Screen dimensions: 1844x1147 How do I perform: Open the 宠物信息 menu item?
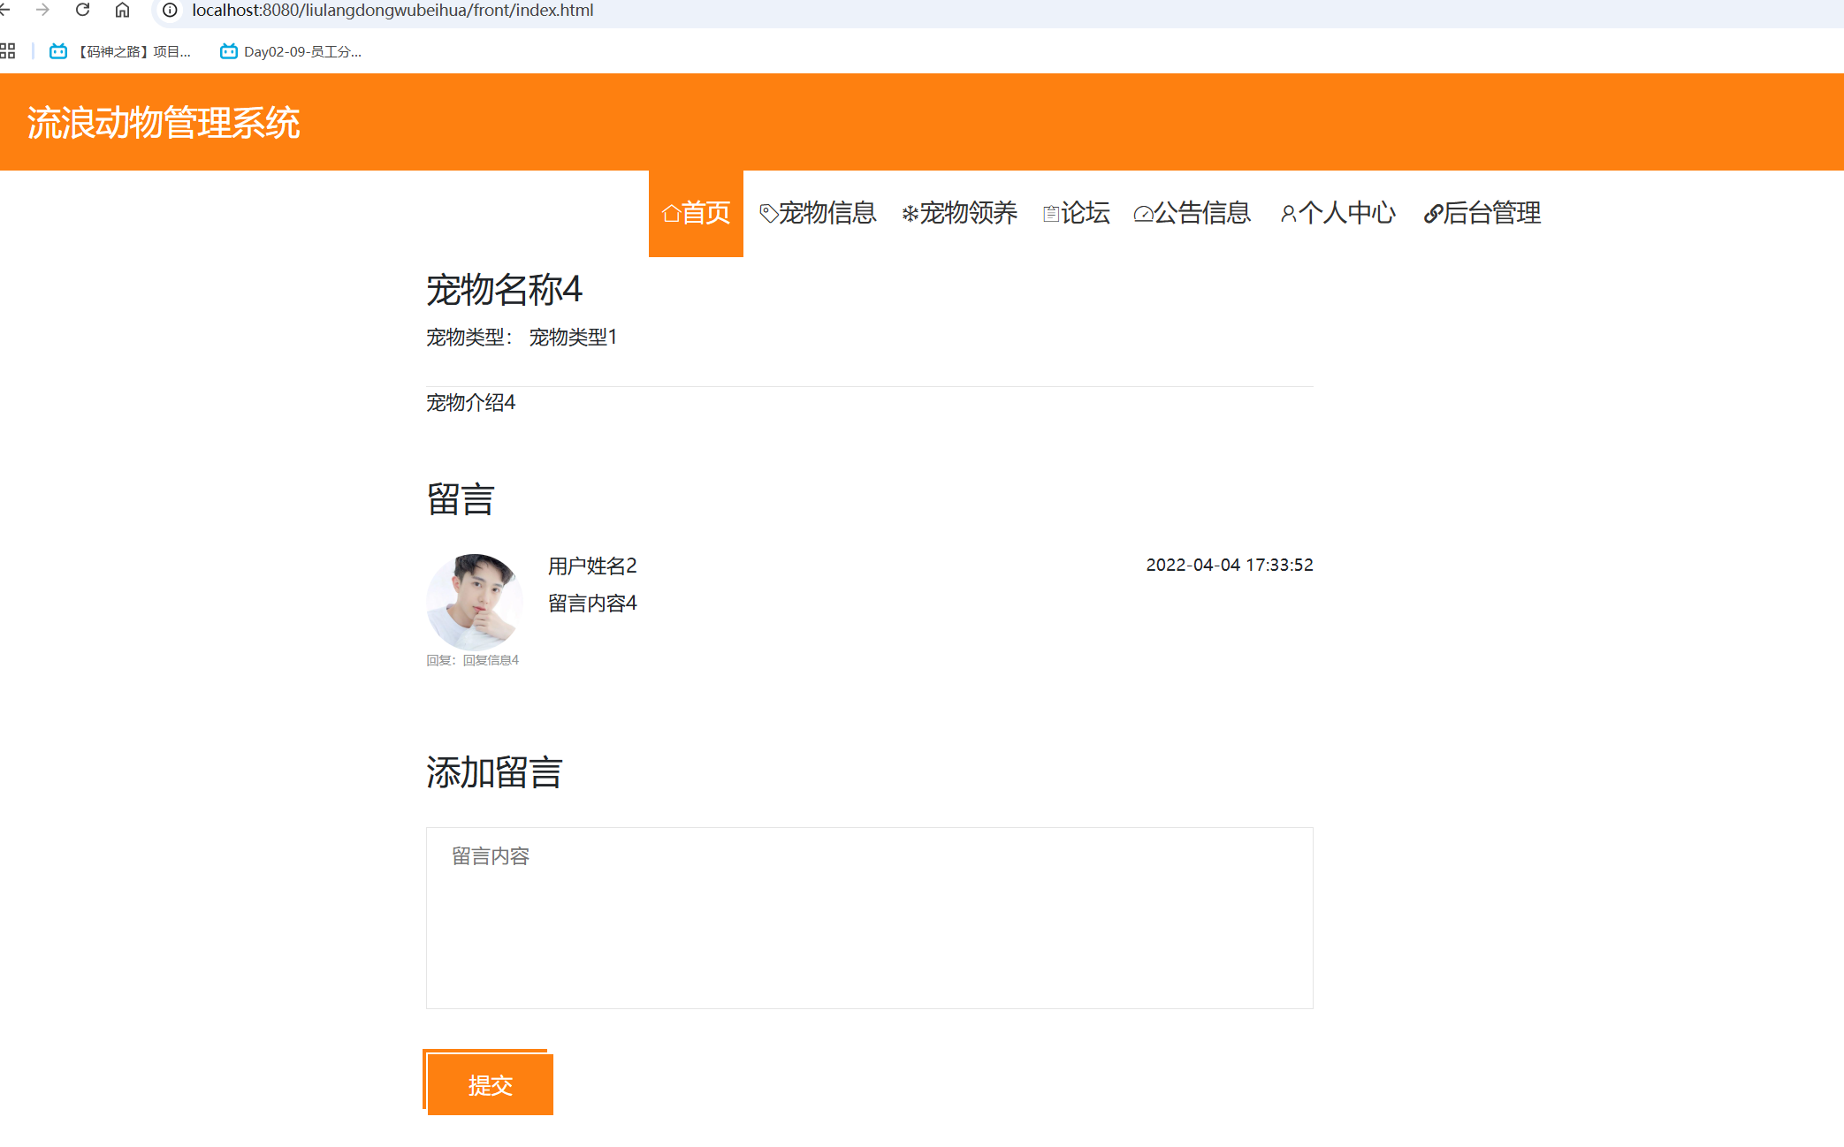(x=818, y=213)
